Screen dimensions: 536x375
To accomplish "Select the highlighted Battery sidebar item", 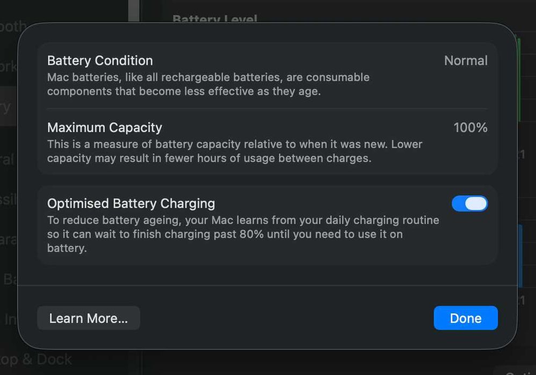I will 8,106.
